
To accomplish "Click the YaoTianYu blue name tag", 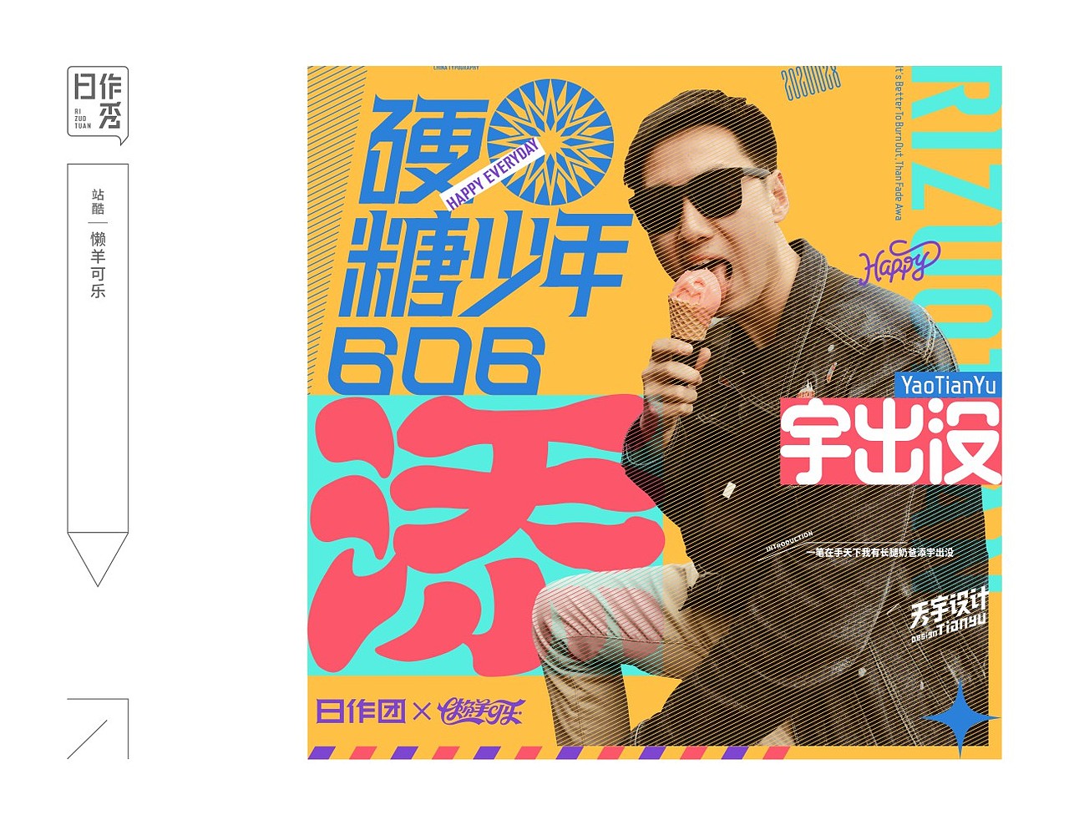I will coord(948,385).
